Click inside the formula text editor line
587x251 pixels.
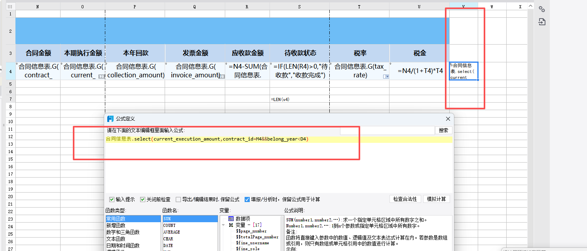(x=279, y=139)
